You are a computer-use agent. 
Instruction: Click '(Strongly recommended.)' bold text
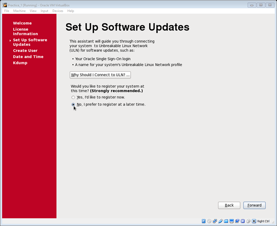[116, 91]
